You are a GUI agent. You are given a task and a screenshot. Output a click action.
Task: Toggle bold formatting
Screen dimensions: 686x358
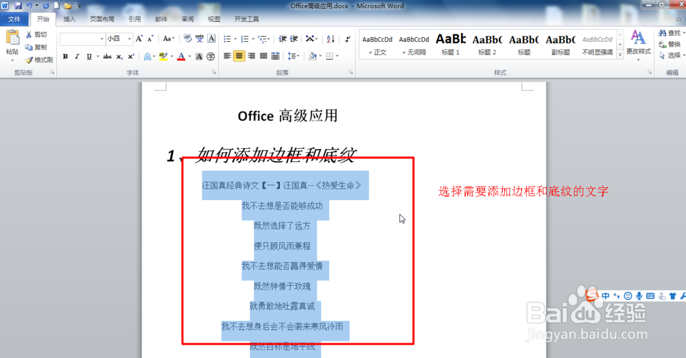click(65, 56)
